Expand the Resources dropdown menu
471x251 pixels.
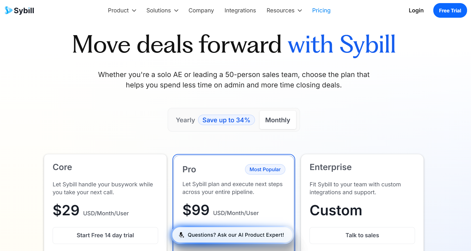click(x=284, y=10)
